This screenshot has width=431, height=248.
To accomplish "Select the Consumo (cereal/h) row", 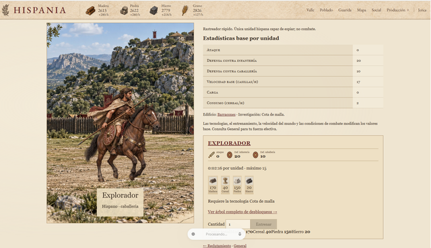I will (293, 103).
